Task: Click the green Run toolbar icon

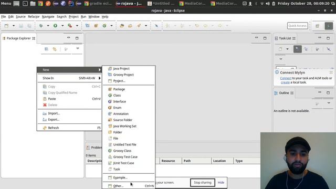Action: [55, 26]
